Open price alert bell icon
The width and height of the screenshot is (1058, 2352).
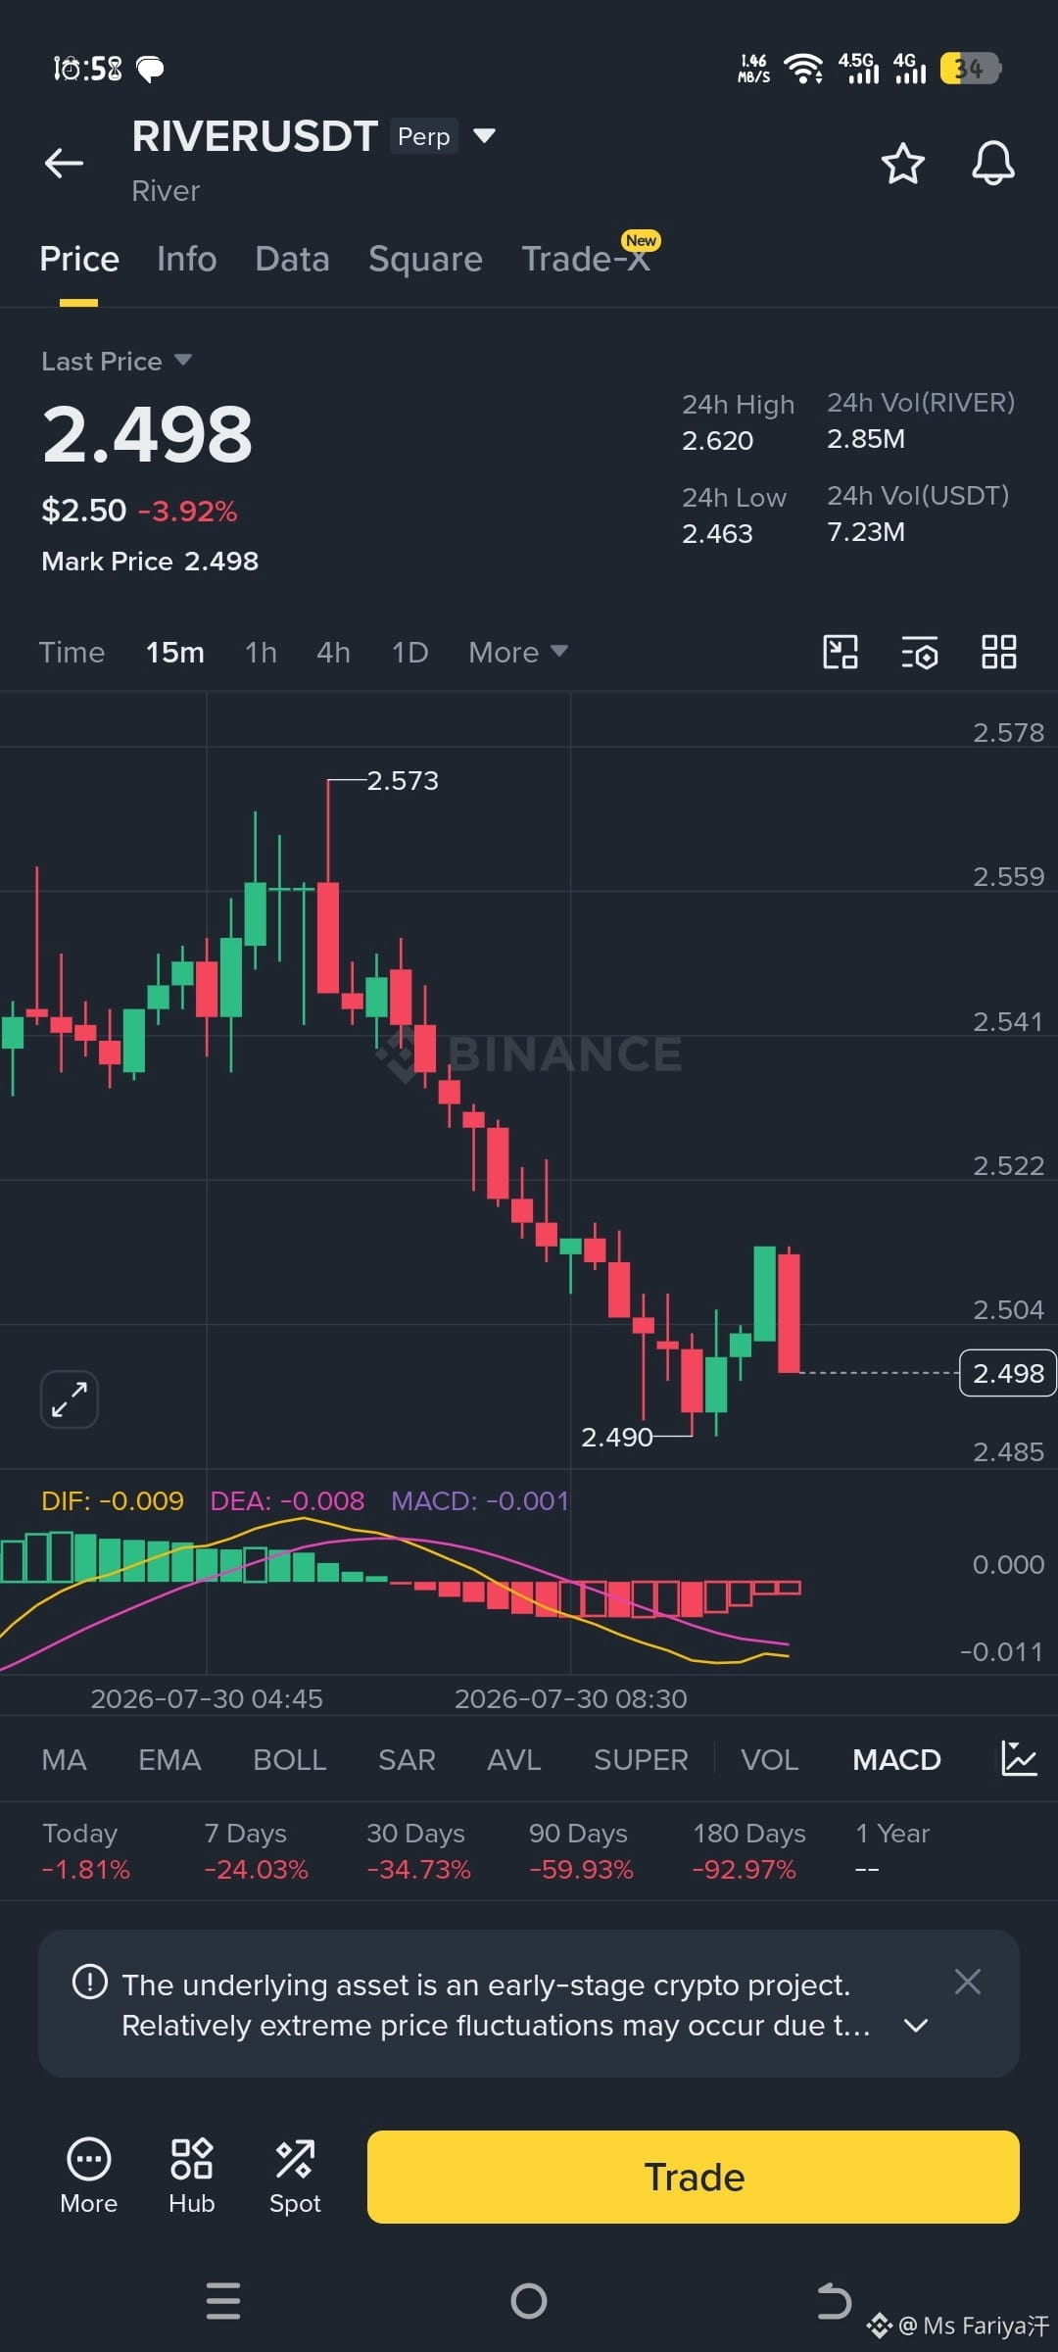992,163
